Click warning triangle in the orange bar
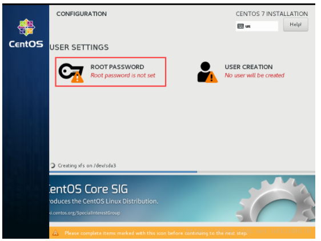 click(55, 233)
